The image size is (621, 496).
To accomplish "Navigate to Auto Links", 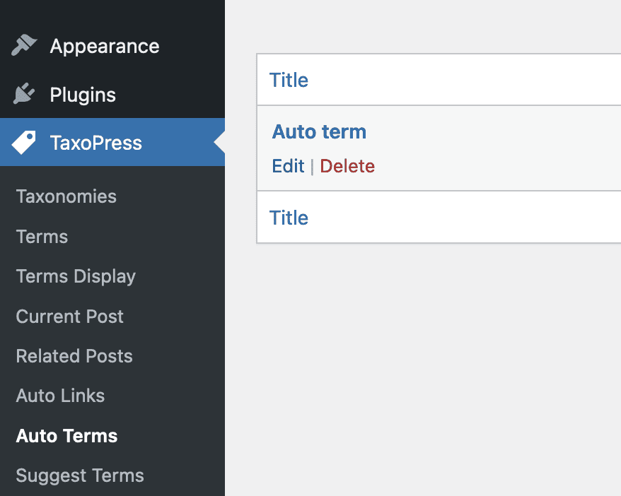I will pyautogui.click(x=60, y=396).
